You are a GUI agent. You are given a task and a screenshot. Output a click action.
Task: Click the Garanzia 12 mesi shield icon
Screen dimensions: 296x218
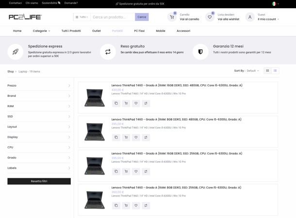(200, 52)
